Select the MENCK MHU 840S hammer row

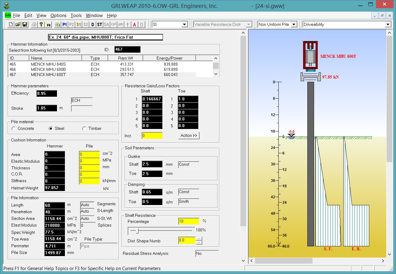(102, 64)
